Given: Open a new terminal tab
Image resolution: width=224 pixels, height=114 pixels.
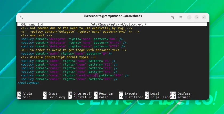Looking at the screenshot, I should [172, 17].
